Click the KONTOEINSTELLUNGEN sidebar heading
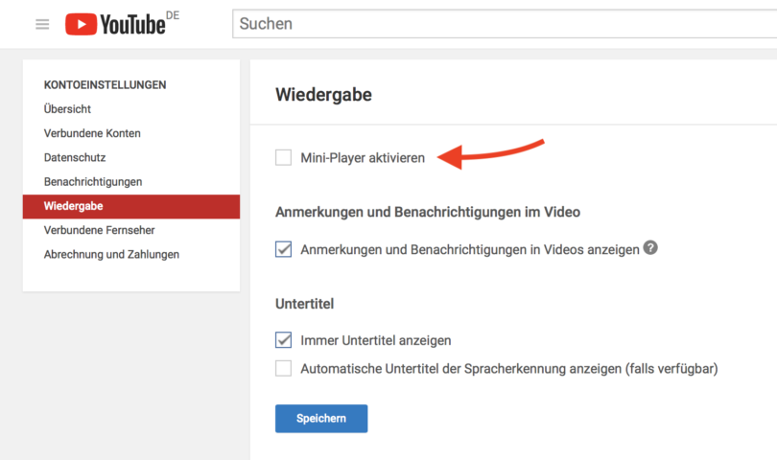 pos(105,84)
